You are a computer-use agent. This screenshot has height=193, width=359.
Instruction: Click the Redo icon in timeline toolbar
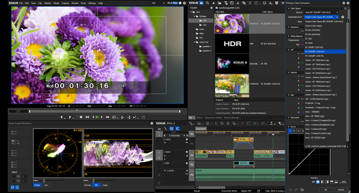263,123
